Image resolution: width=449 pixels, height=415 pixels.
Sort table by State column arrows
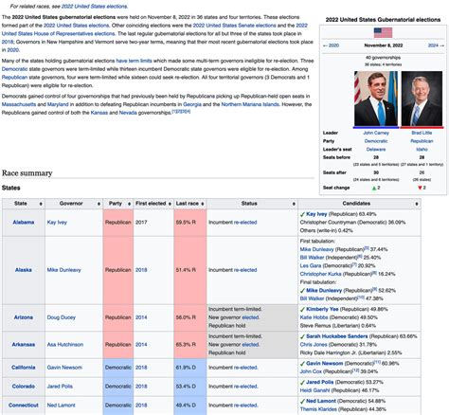[x=41, y=204]
